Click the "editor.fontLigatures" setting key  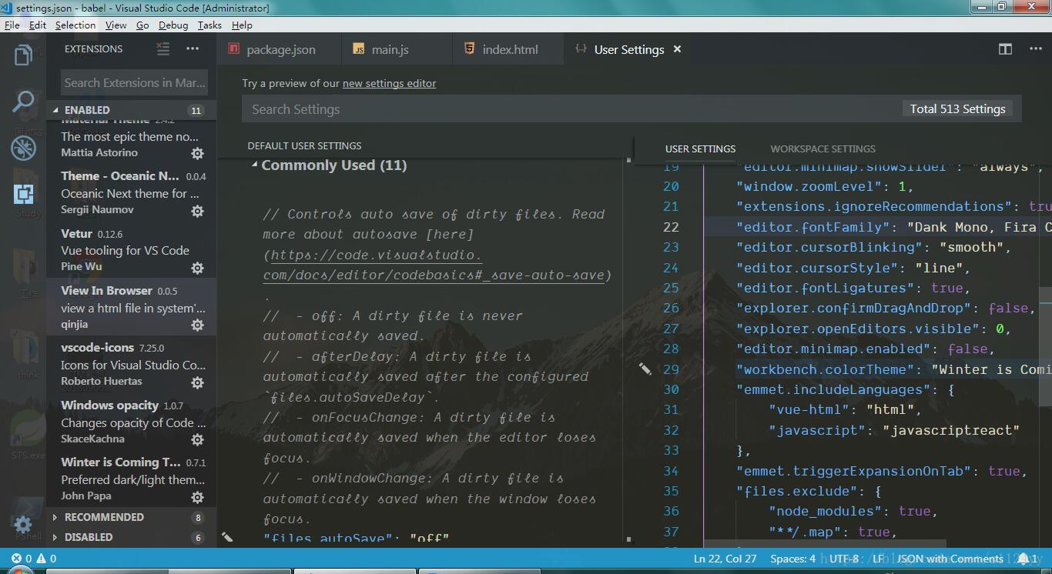pyautogui.click(x=826, y=288)
